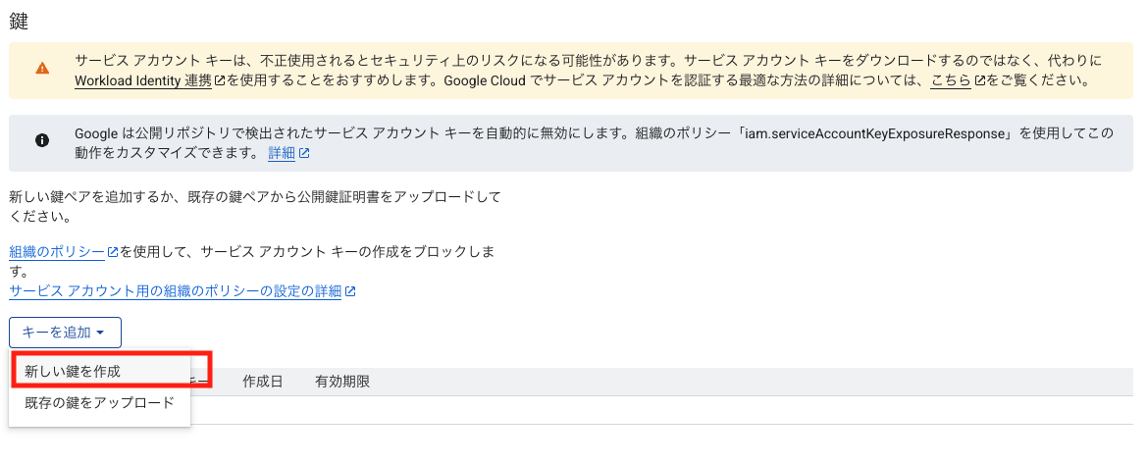Click external-link icon after ポリシーの設定の詳細
Image resolution: width=1147 pixels, height=464 pixels.
(x=350, y=291)
